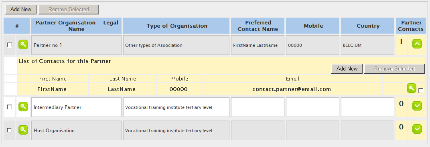Click the Country column header
This screenshot has width=430, height=147.
368,26
